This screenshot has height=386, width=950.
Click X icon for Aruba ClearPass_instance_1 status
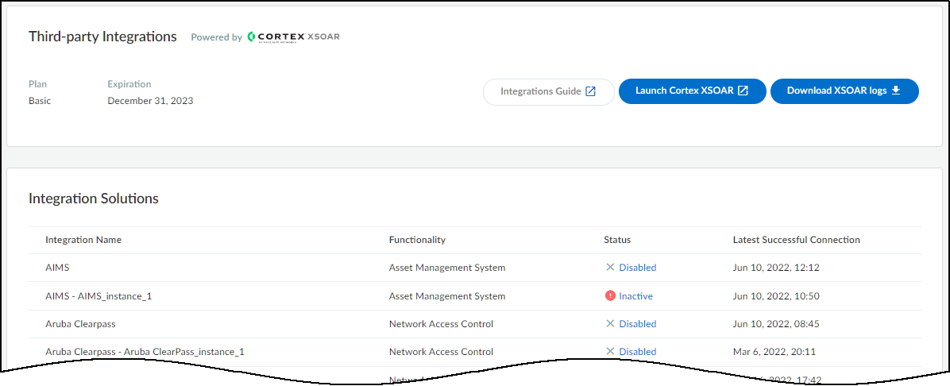[x=610, y=351]
